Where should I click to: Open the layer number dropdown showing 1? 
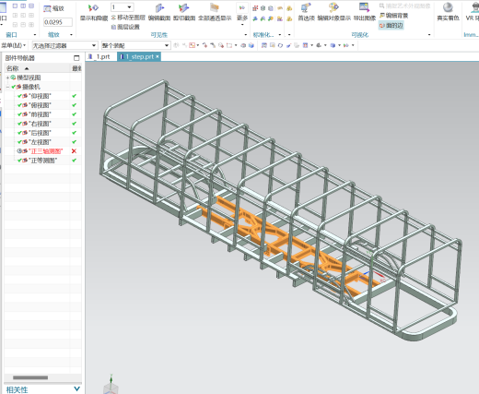(129, 7)
